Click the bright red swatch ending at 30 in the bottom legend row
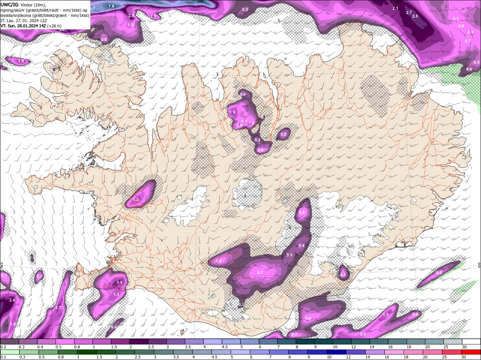 click(471, 352)
